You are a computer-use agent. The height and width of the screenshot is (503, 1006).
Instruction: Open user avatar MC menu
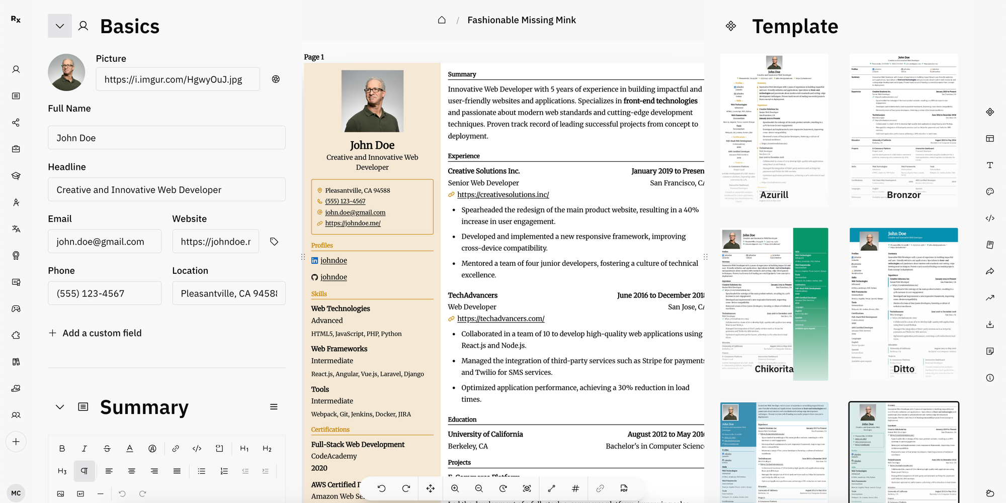tap(16, 493)
